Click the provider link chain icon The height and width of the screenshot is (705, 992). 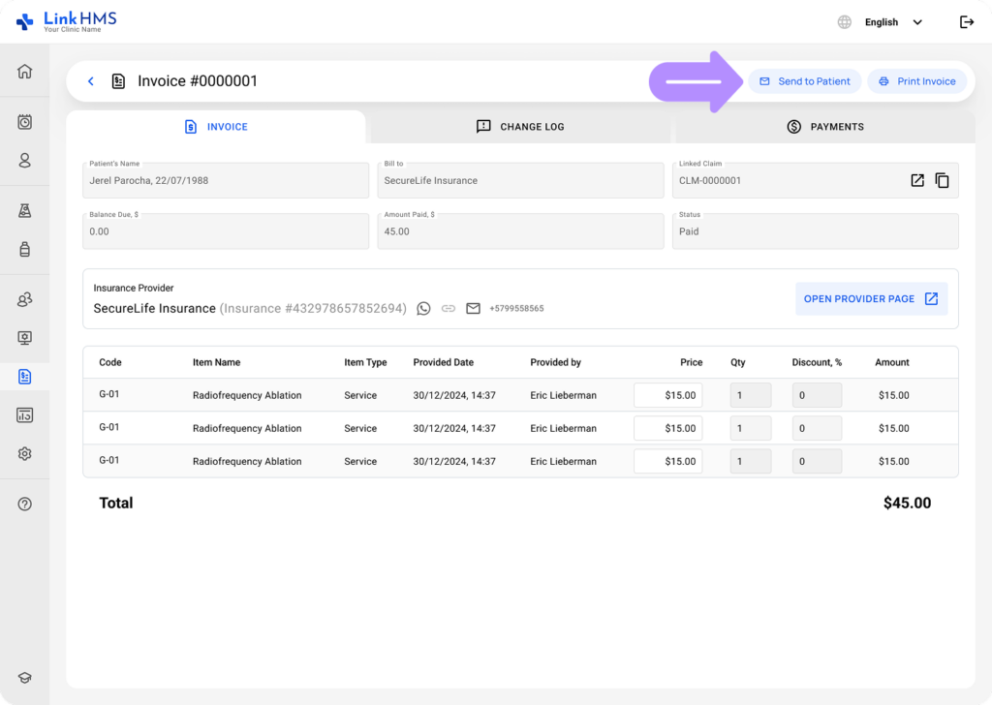448,309
